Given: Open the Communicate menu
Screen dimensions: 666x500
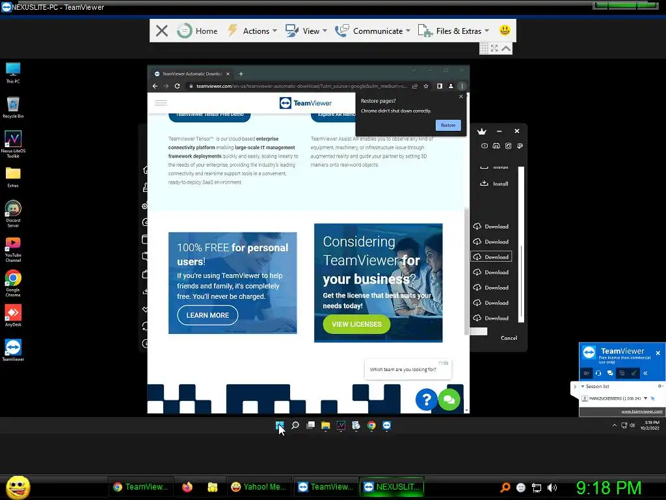Looking at the screenshot, I should pos(373,31).
